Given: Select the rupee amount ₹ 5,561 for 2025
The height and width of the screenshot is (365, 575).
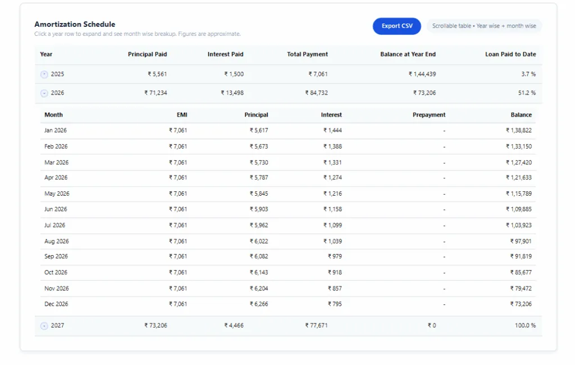Looking at the screenshot, I should 157,73.
